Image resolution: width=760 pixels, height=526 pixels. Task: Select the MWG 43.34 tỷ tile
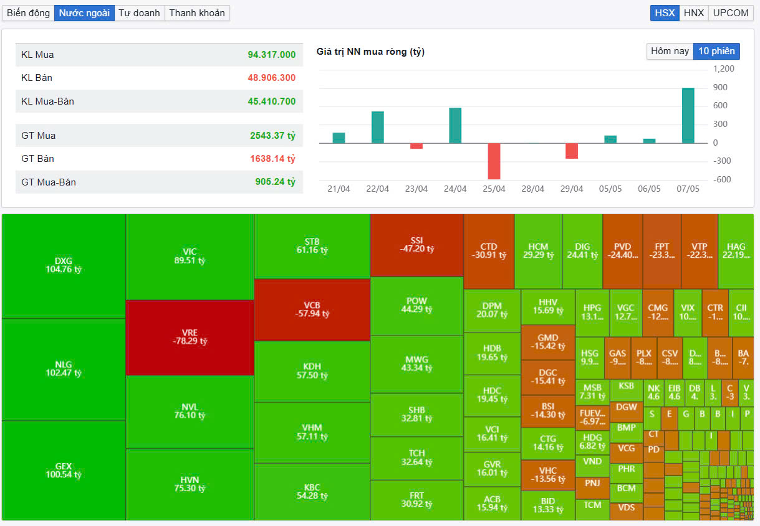(417, 364)
